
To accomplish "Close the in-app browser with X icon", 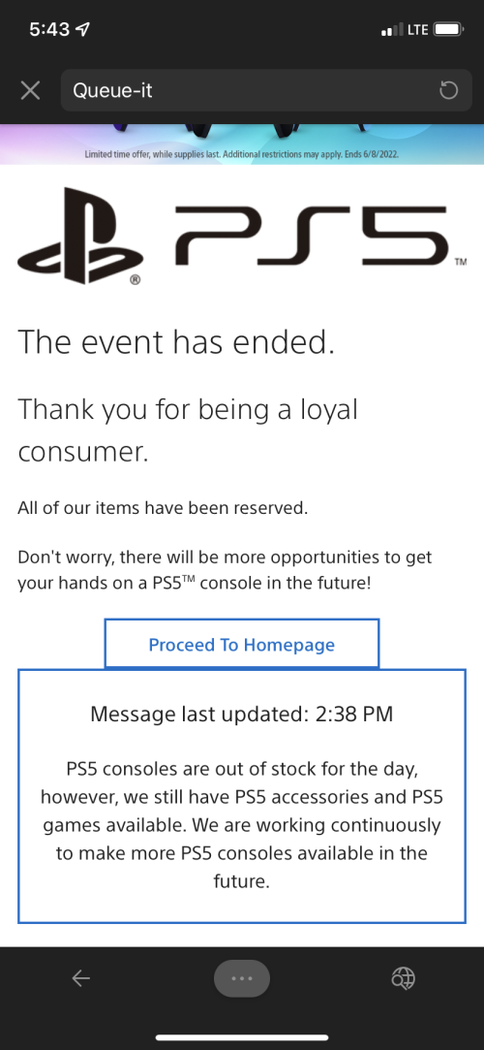I will 30,90.
